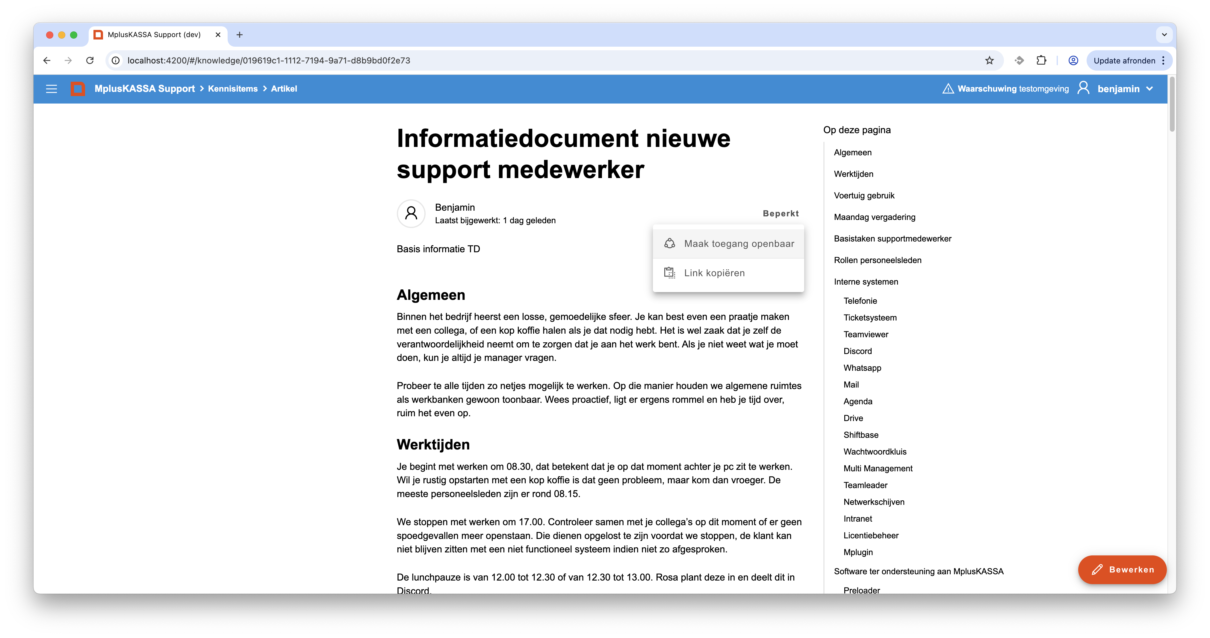
Task: Jump to Intranet subsection
Action: tap(858, 519)
